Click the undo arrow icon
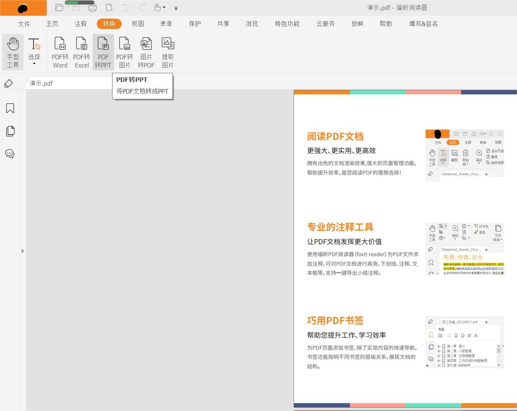Viewport: 517px width, 411px height. pos(126,7)
